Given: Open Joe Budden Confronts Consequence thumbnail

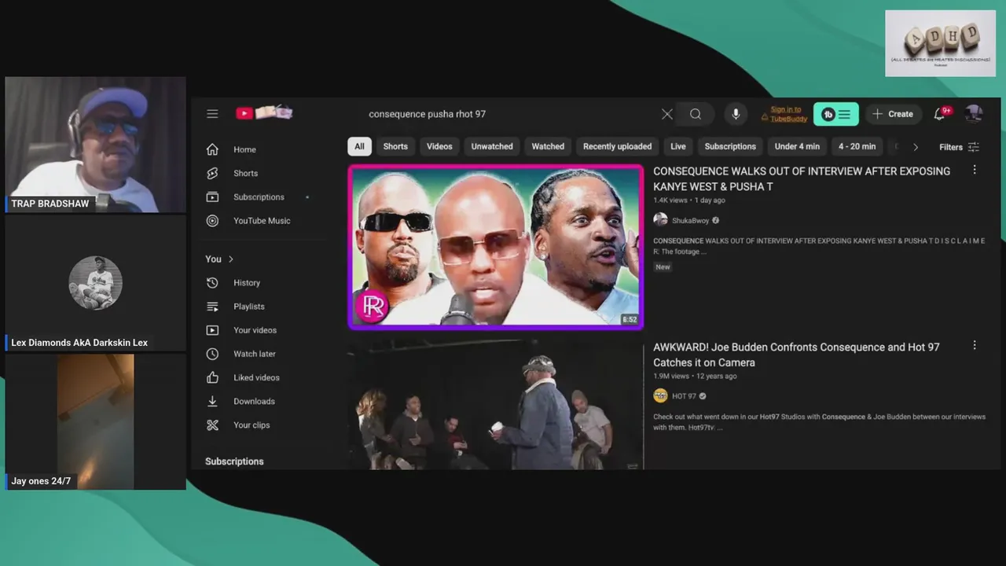Looking at the screenshot, I should pos(496,405).
